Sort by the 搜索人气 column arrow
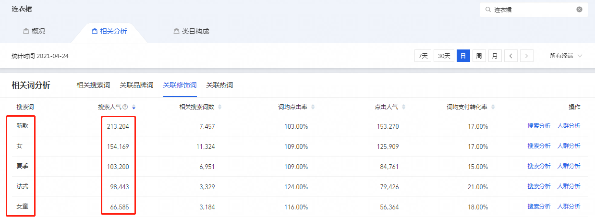Viewport: 595px width, 219px height. [x=134, y=107]
